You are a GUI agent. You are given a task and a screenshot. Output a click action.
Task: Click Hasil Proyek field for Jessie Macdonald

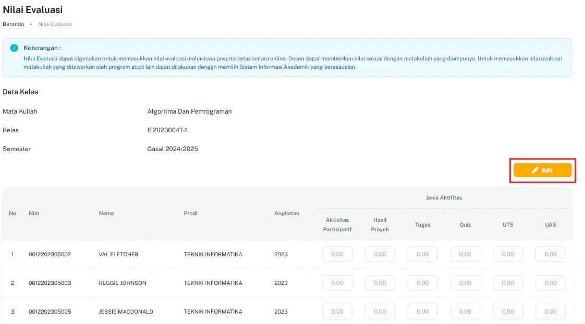tap(380, 311)
